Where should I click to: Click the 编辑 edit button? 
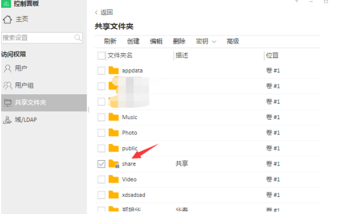point(156,41)
